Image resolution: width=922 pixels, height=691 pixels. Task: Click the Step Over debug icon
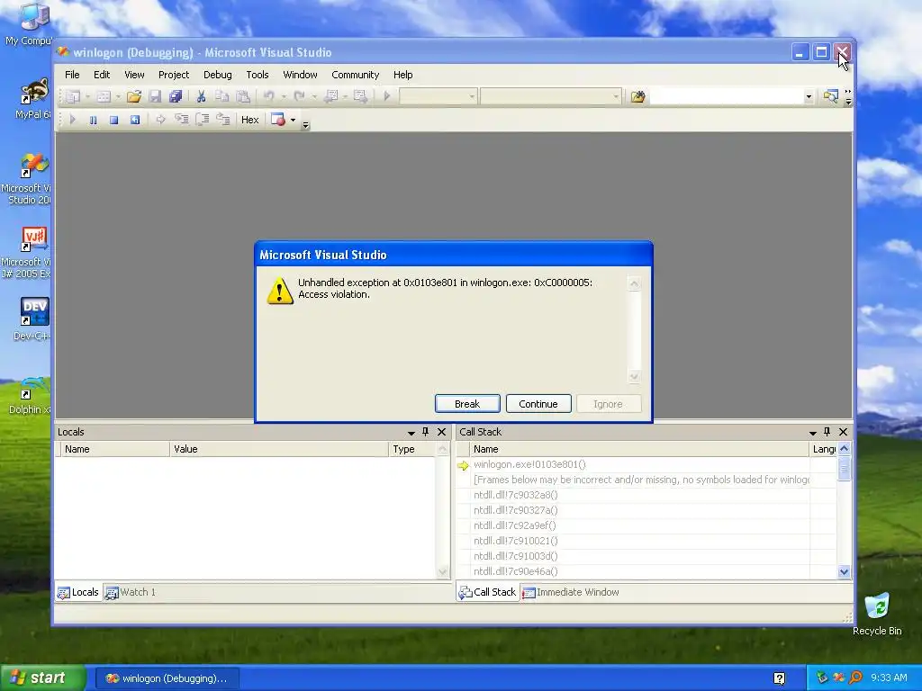click(x=203, y=120)
